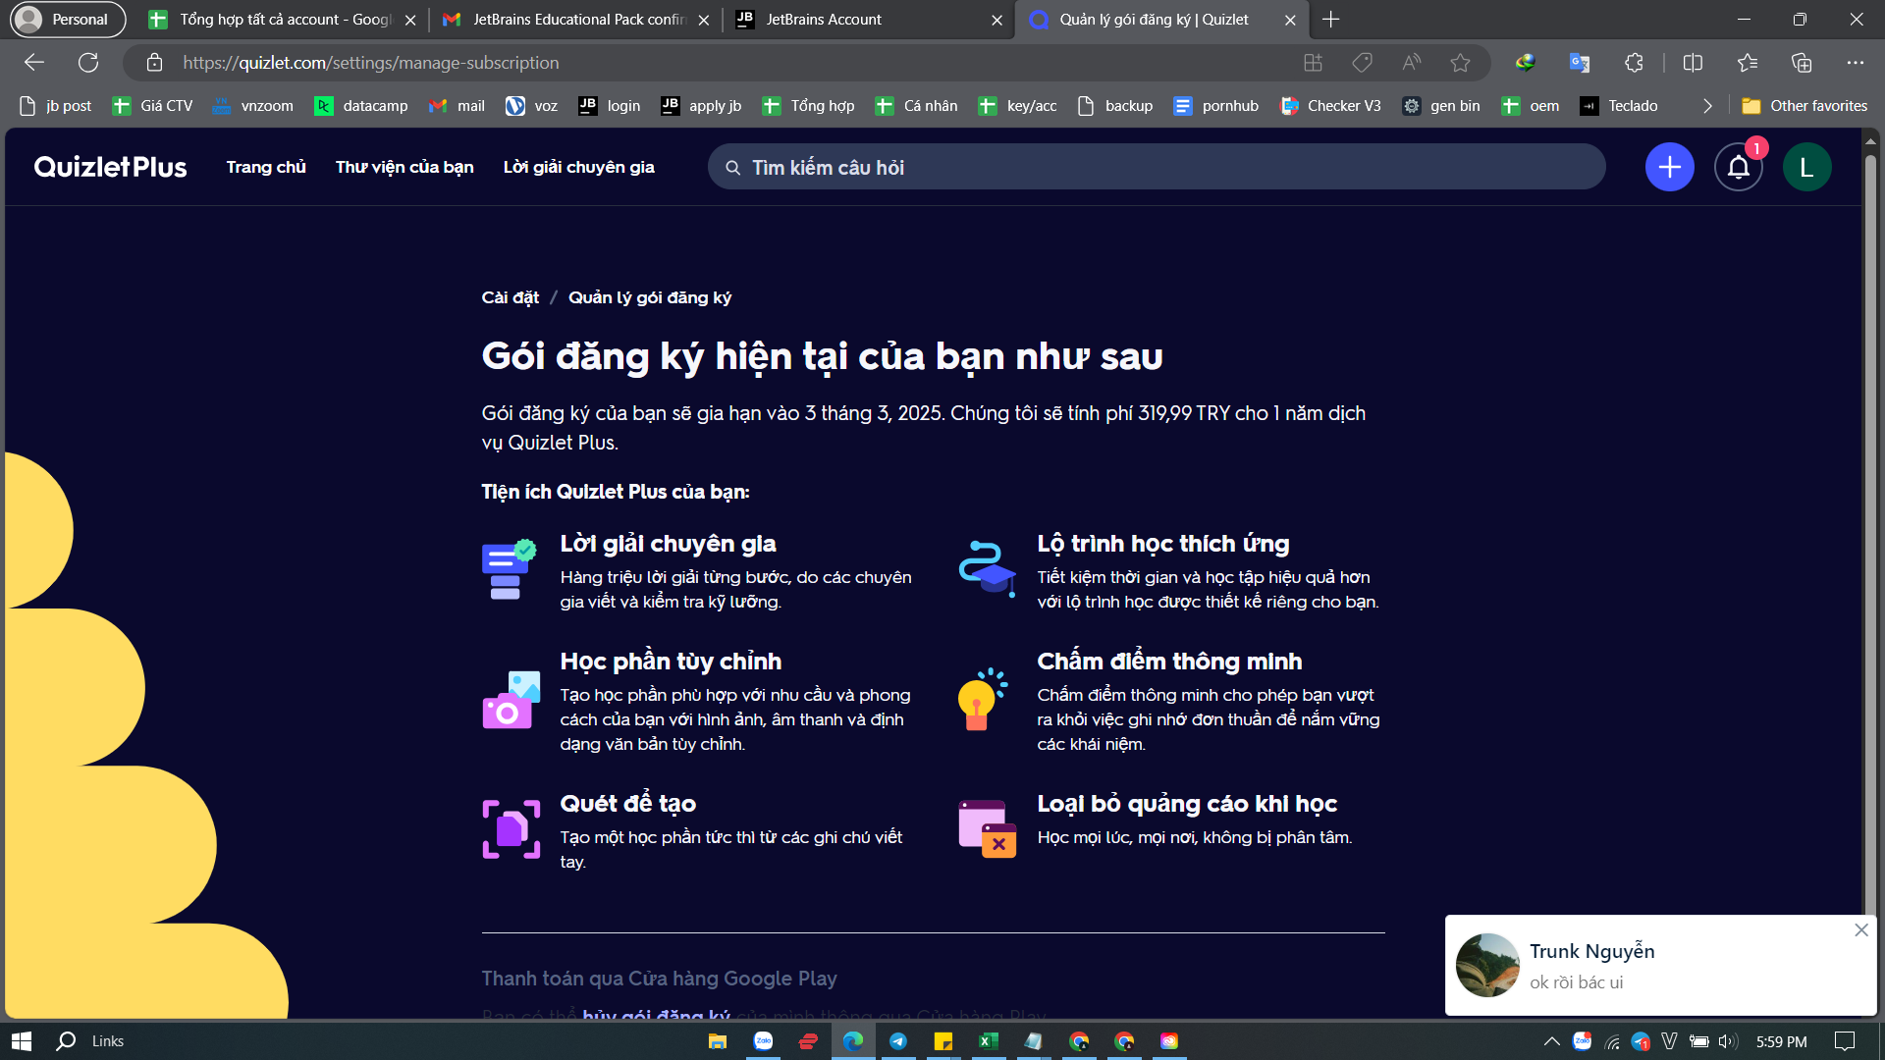1885x1060 pixels.
Task: Go to Trang chủ
Action: point(266,167)
